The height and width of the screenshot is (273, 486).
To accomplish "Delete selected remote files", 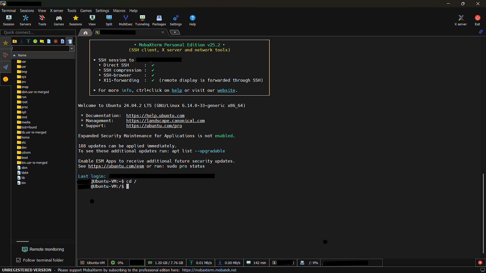I will (56, 41).
